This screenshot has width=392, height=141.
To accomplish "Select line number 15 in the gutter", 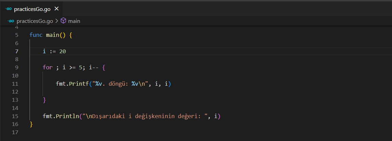I will pyautogui.click(x=15, y=116).
